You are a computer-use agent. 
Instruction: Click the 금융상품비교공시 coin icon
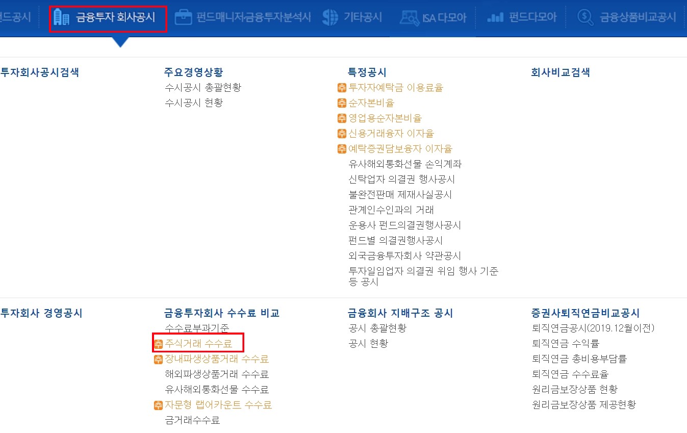(x=585, y=17)
